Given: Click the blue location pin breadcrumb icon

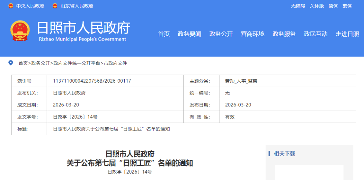Looking at the screenshot, I should [11, 63].
